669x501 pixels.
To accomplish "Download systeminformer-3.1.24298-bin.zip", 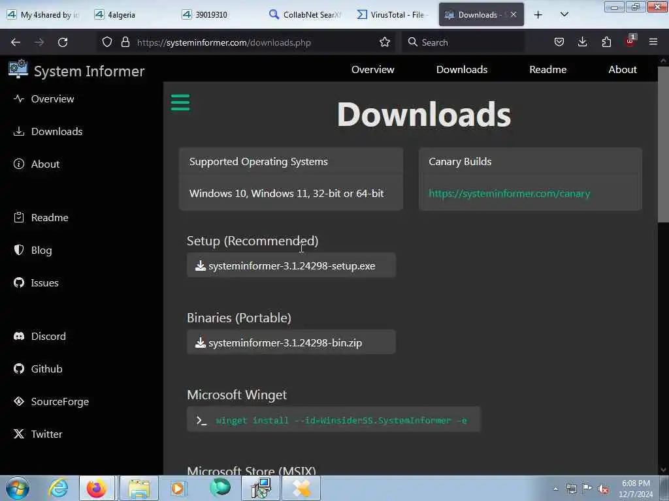I will [291, 342].
